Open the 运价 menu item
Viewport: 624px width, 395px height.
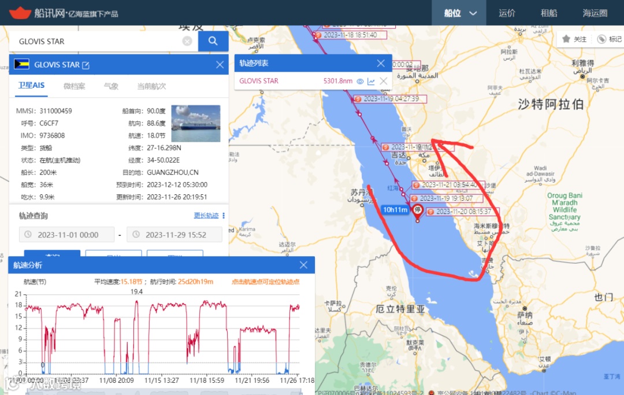(x=507, y=13)
